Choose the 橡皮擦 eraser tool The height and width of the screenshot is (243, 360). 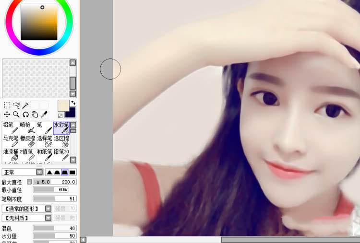27,141
